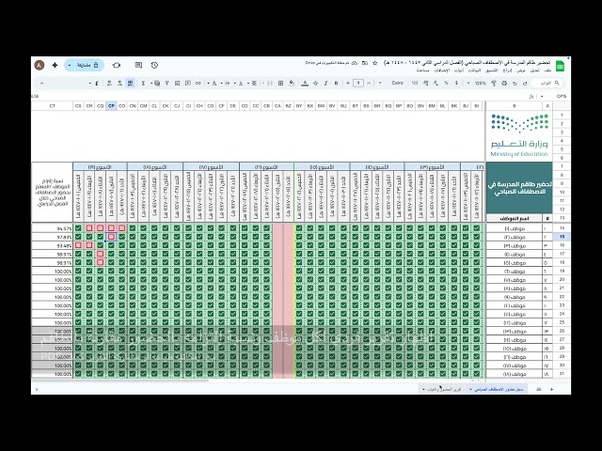Increase font size with plus
This screenshot has width=602, height=451.
[348, 83]
